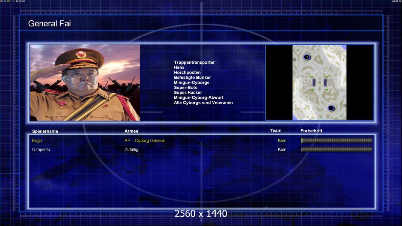Viewport: 402px width, 226px height.
Task: Click the "Spielername" column header
Action: click(45, 131)
